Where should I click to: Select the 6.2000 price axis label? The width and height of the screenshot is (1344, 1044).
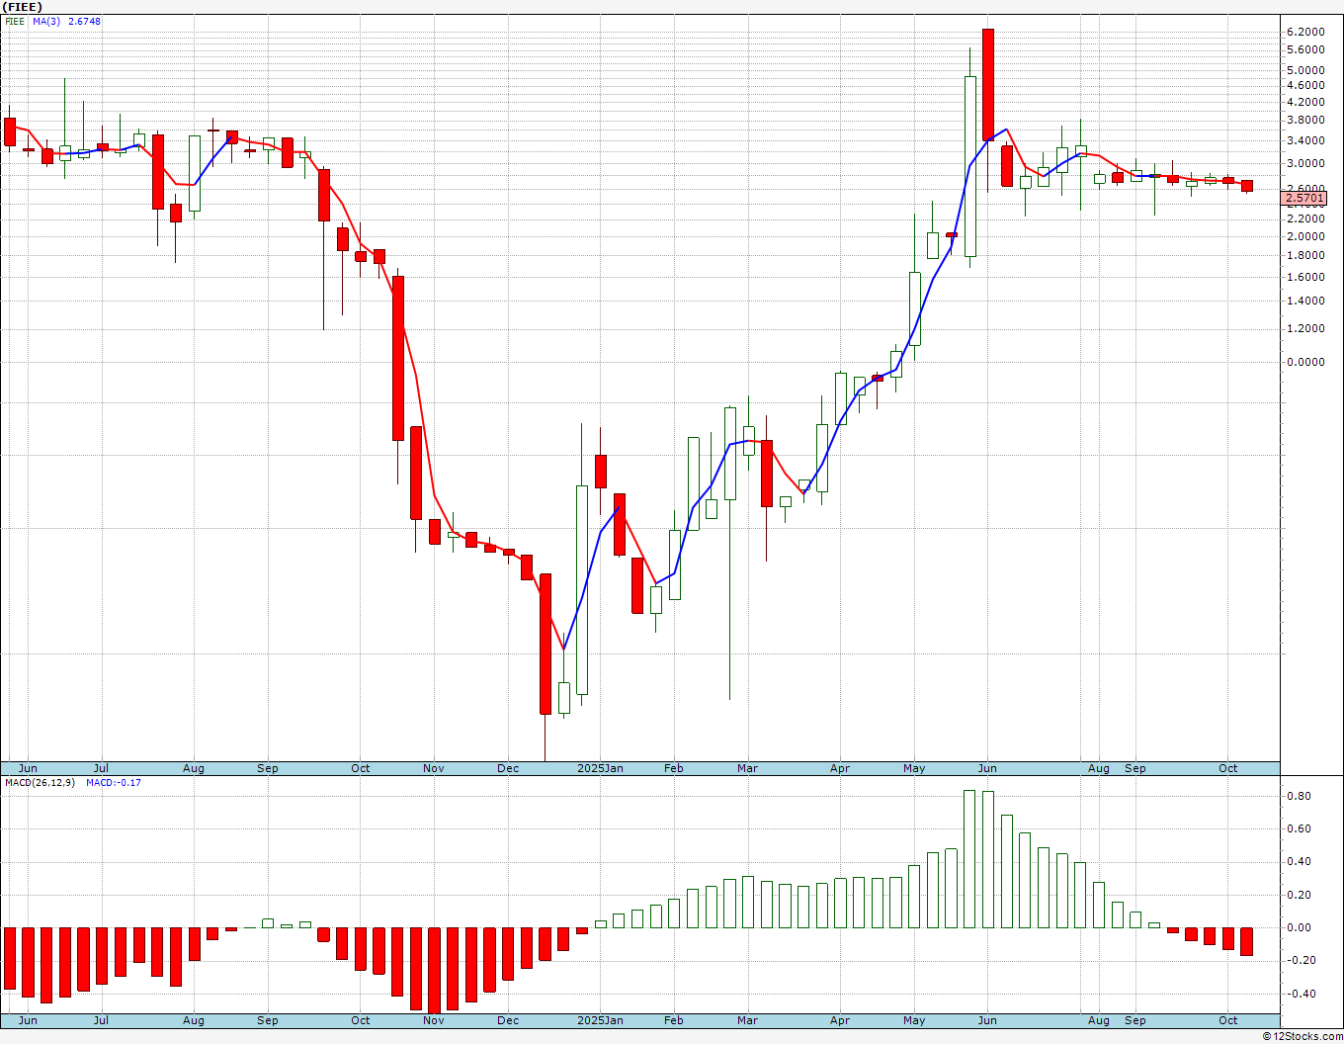coord(1304,32)
